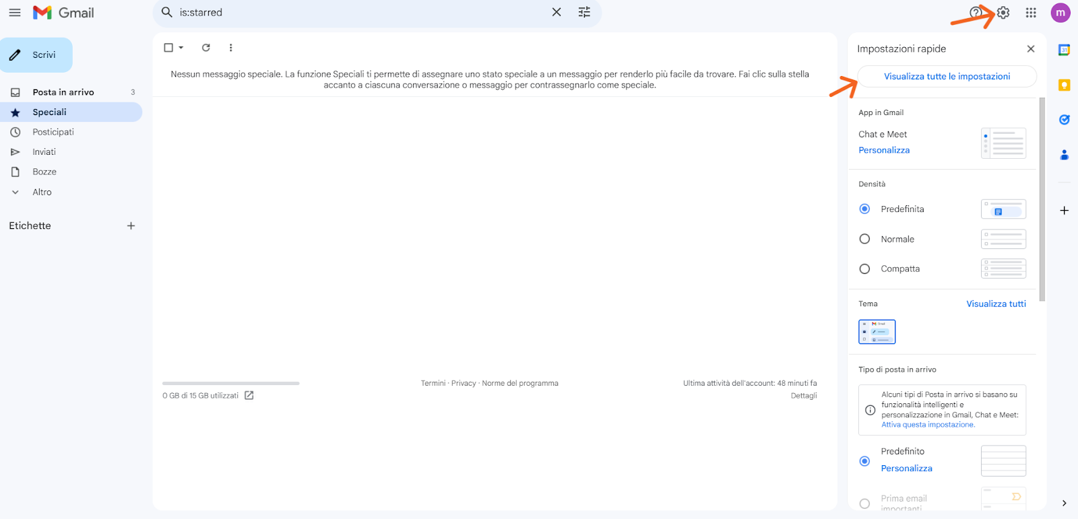The height and width of the screenshot is (519, 1078).
Task: Open Google Calendar in side panel
Action: pos(1065,50)
